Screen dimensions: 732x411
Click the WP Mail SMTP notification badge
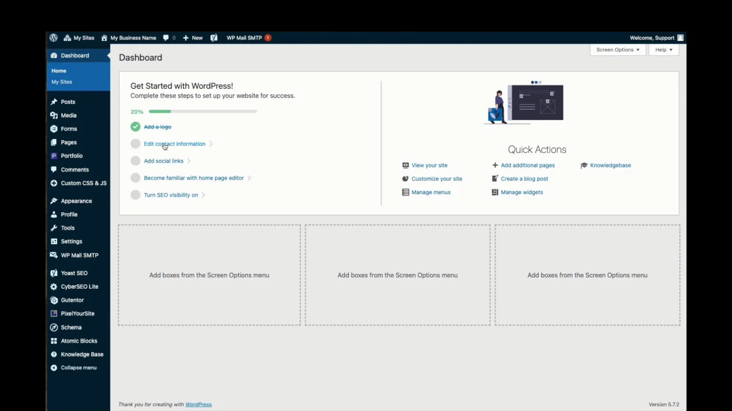[x=268, y=38]
